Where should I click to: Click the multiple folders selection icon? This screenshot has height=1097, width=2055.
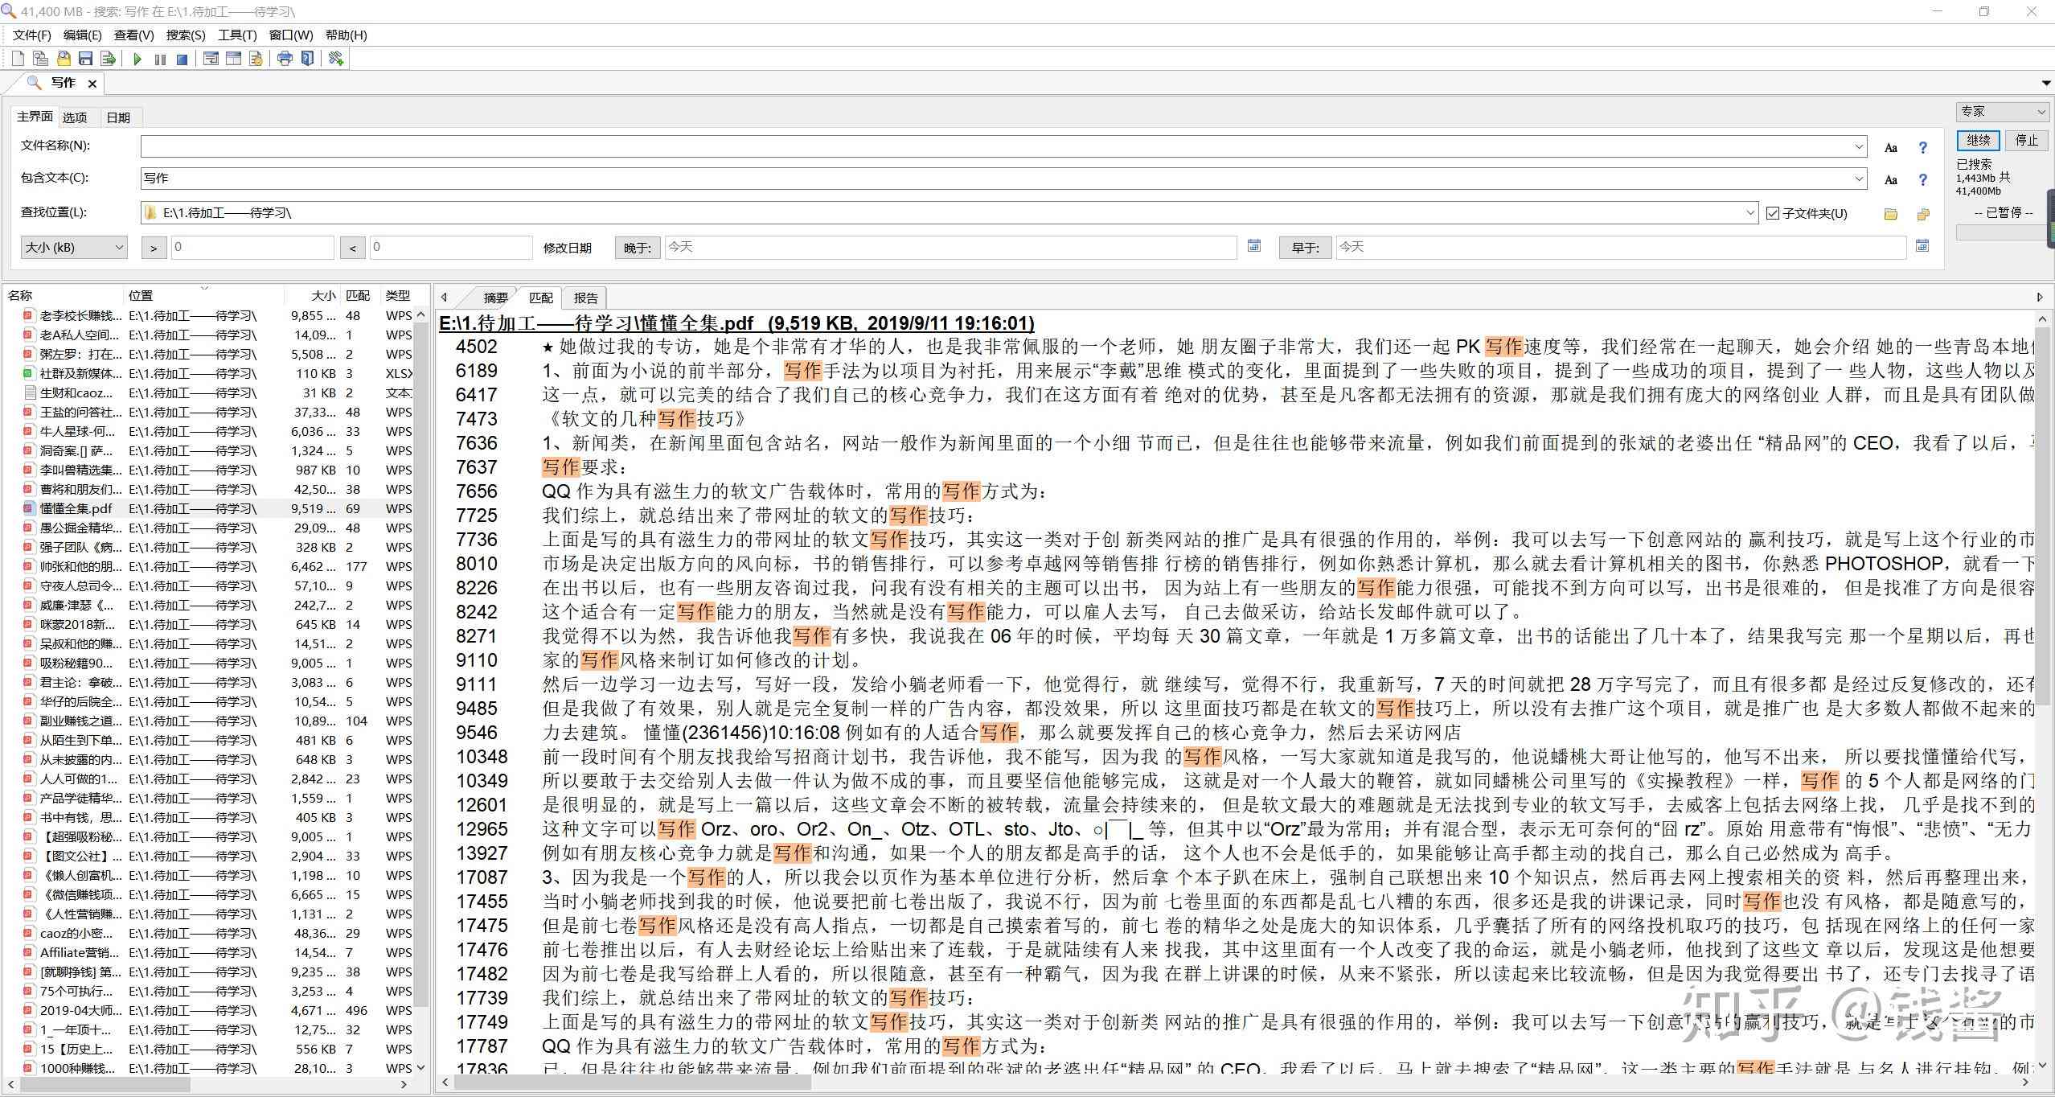(1922, 214)
